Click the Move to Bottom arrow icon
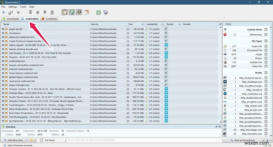273x147 pixels. pos(52,12)
